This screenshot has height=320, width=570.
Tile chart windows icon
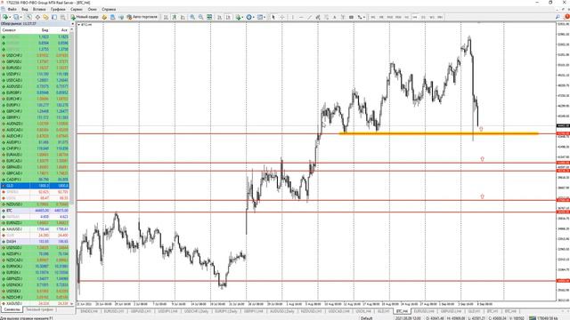coord(209,17)
